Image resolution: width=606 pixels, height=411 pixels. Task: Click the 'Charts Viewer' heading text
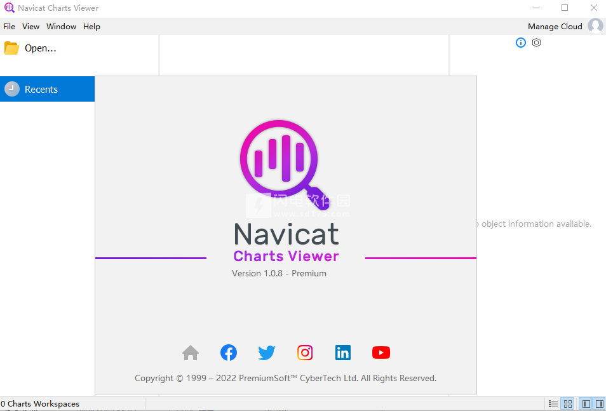click(286, 256)
